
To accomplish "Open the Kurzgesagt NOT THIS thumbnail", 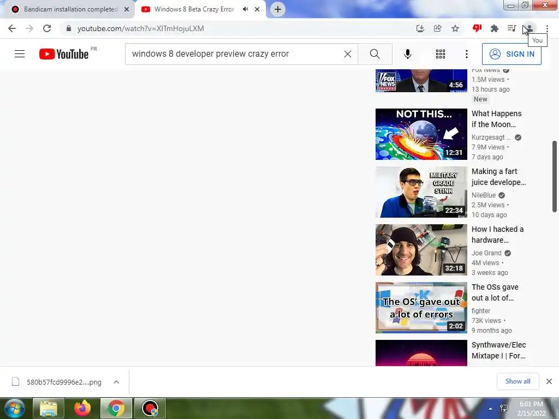I will 421,134.
